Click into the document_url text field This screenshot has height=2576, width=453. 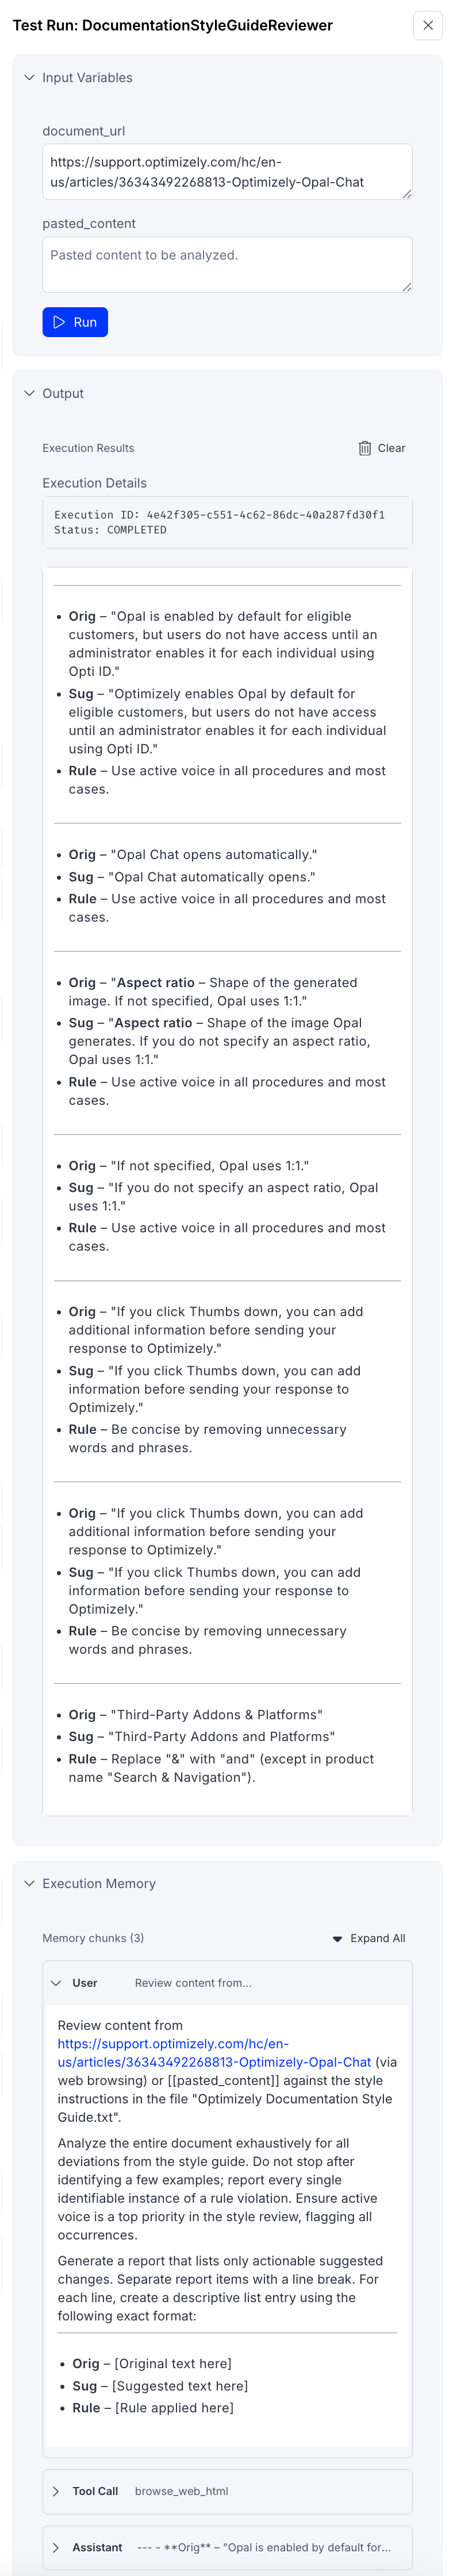pyautogui.click(x=226, y=172)
